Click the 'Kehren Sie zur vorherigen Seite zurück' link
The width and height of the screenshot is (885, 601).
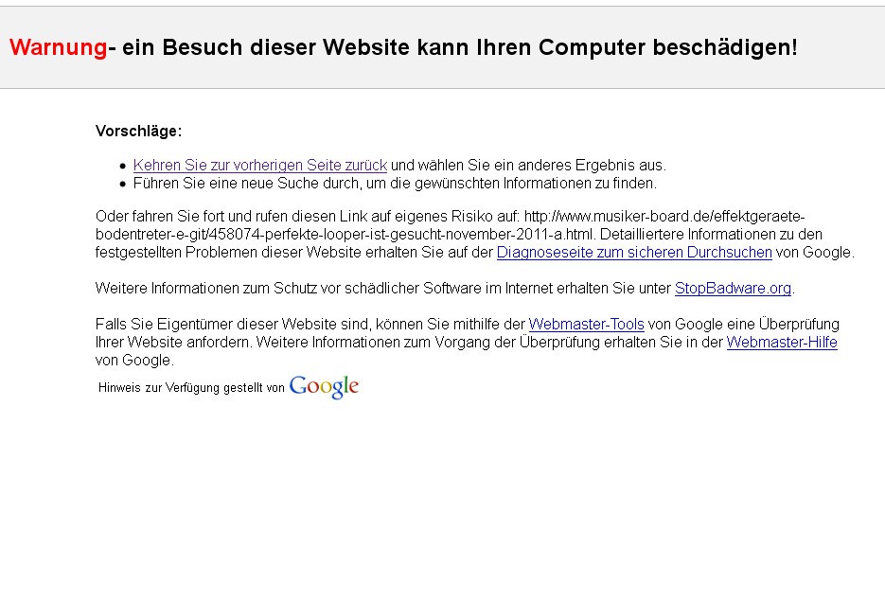pos(259,165)
